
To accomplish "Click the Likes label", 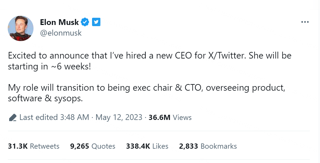I will (x=160, y=146).
